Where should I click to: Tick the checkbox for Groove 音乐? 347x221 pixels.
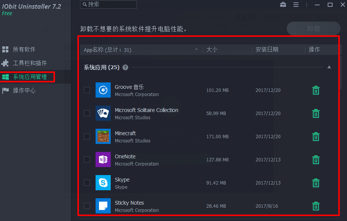[87, 90]
